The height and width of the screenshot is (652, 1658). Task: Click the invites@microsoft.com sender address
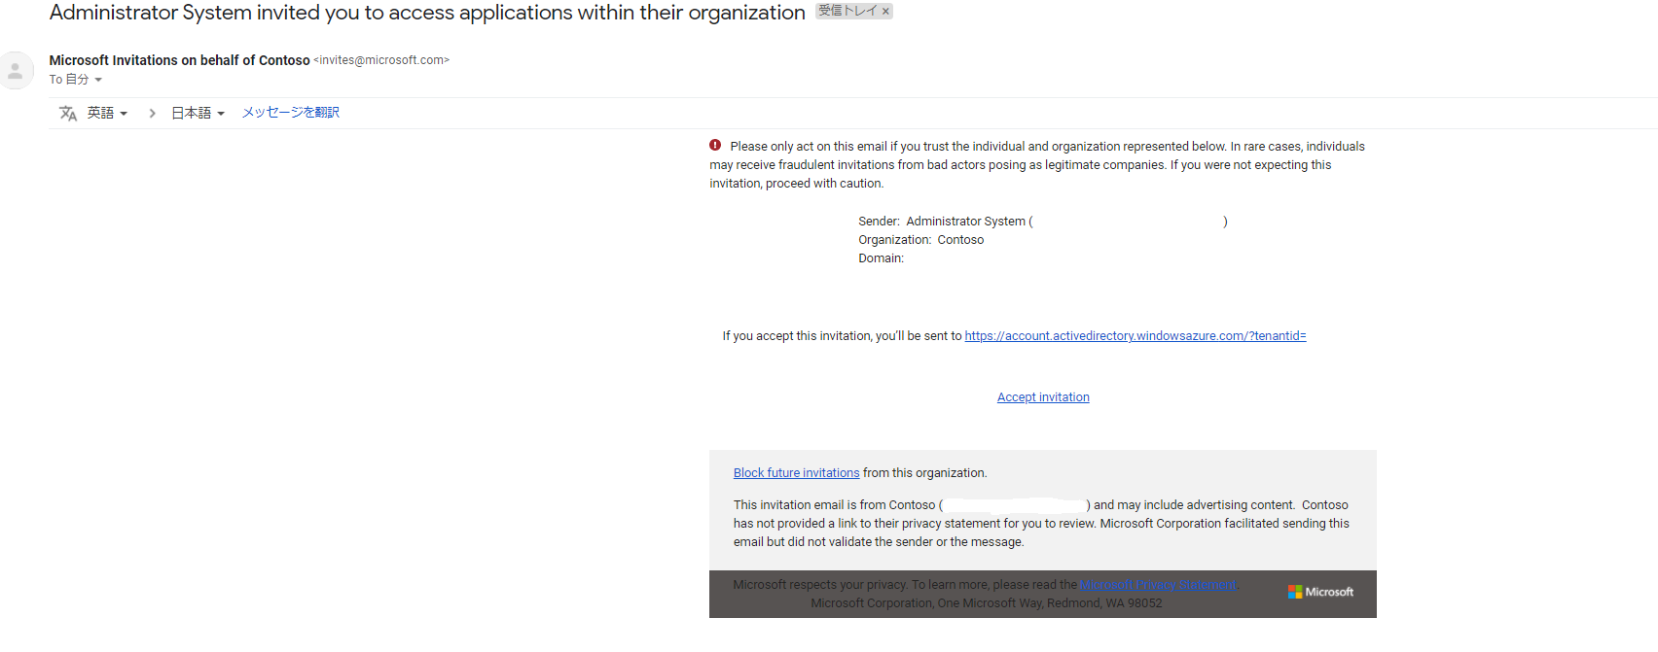(381, 60)
